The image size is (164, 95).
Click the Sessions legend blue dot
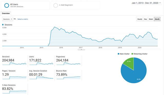[x=3, y=25]
